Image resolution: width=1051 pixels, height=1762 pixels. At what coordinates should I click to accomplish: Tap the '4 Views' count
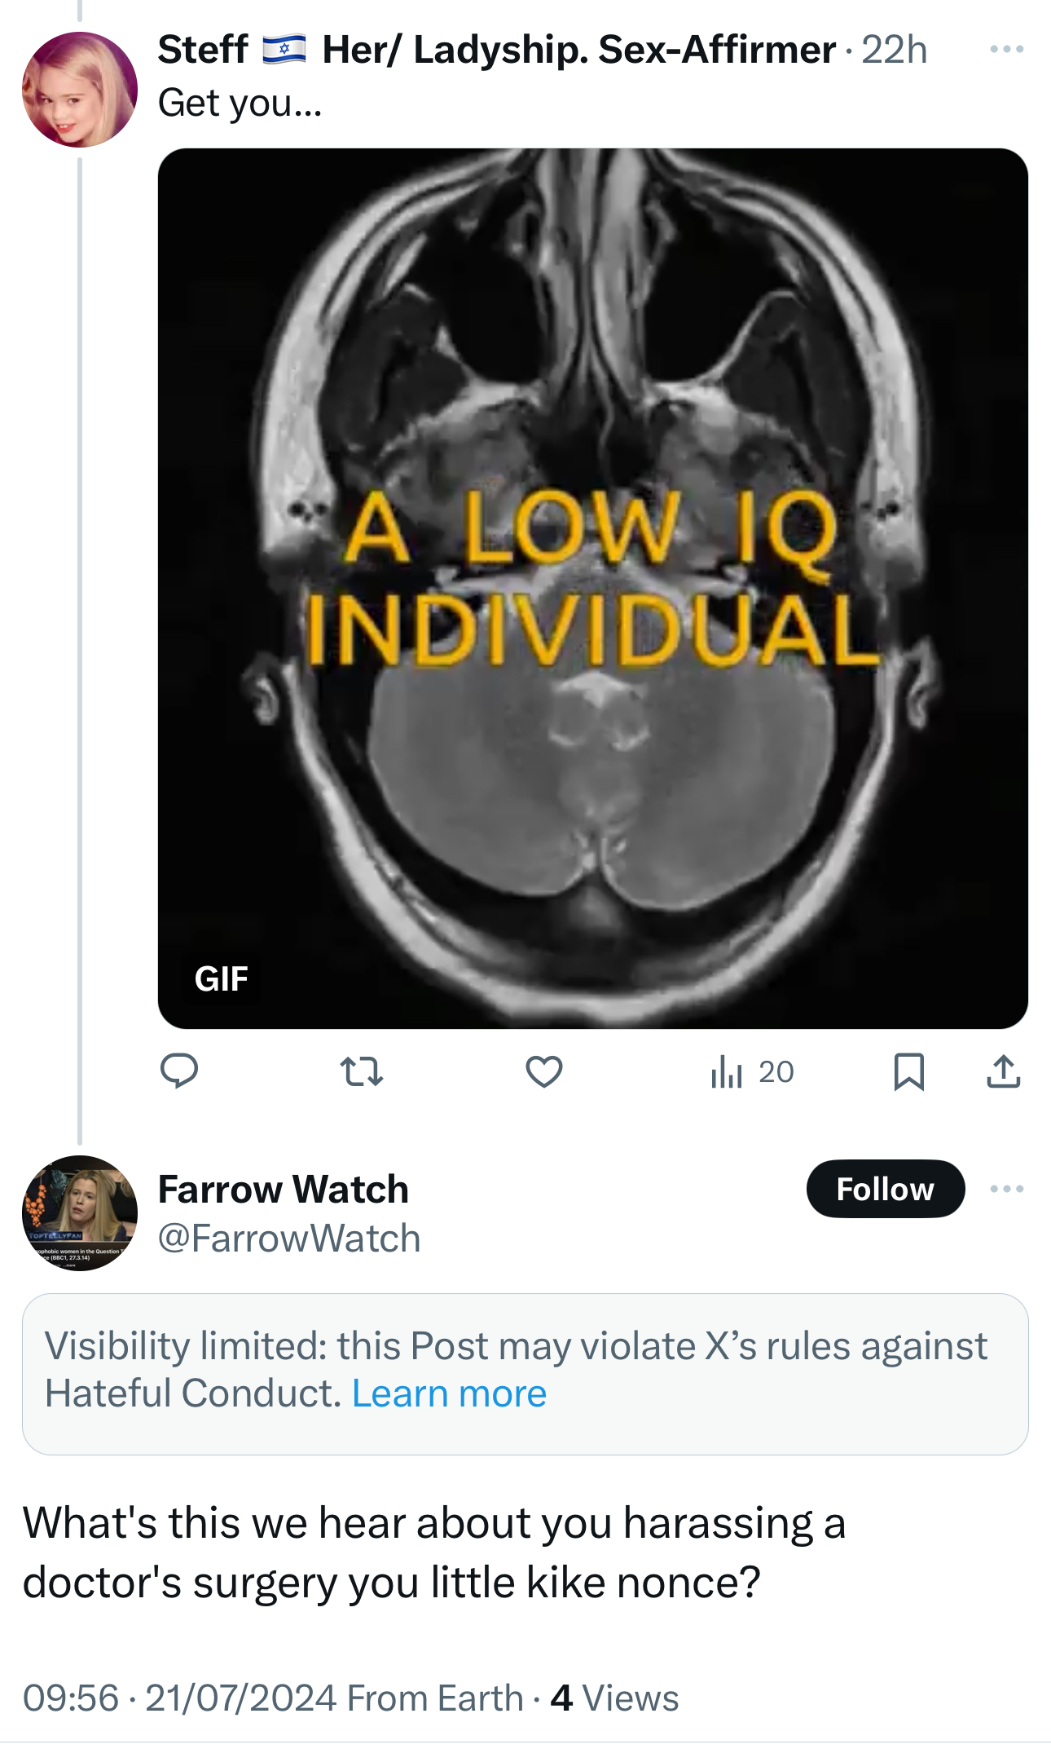tap(615, 1698)
